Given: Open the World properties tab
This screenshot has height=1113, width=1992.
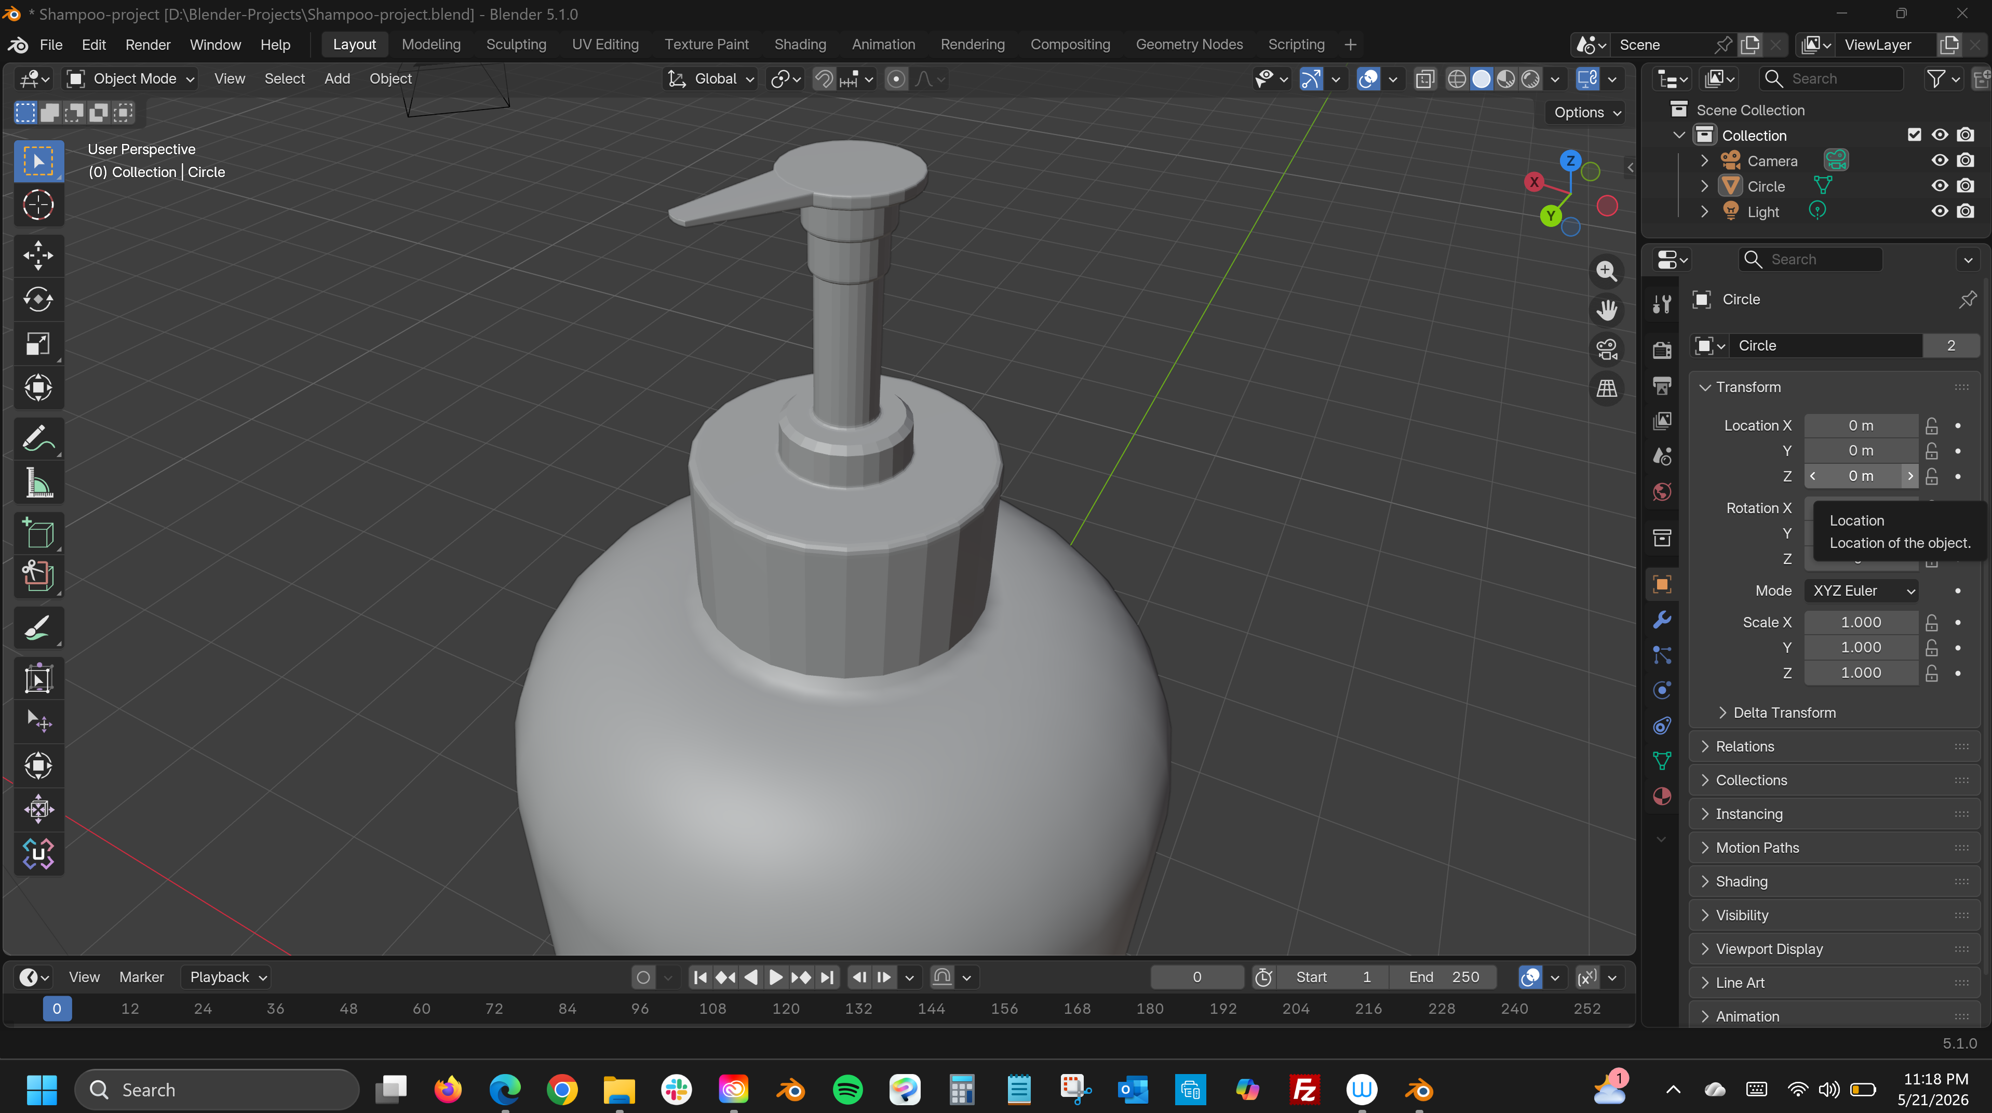Looking at the screenshot, I should (1662, 492).
